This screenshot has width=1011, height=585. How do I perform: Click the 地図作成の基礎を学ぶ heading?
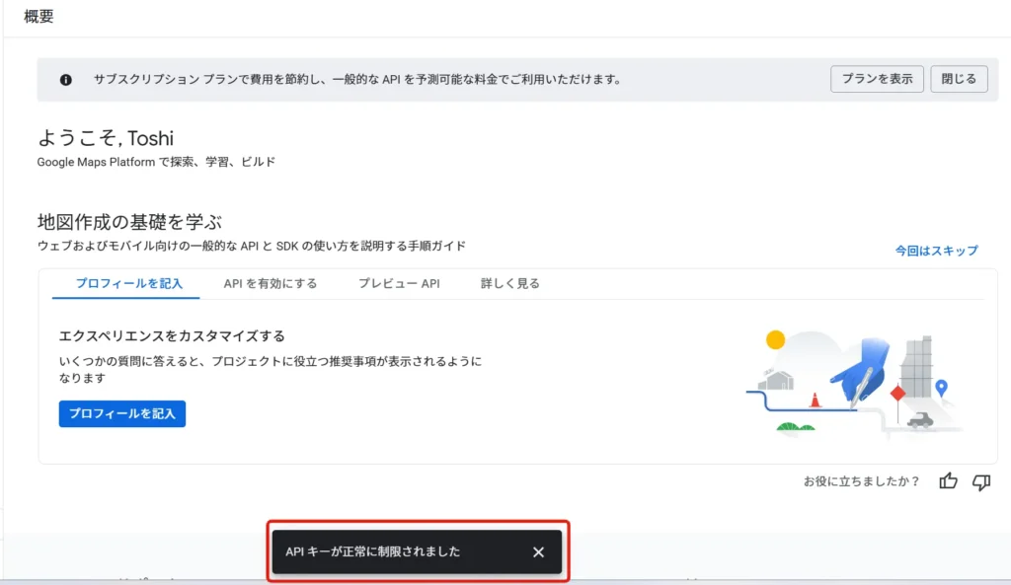pyautogui.click(x=129, y=222)
